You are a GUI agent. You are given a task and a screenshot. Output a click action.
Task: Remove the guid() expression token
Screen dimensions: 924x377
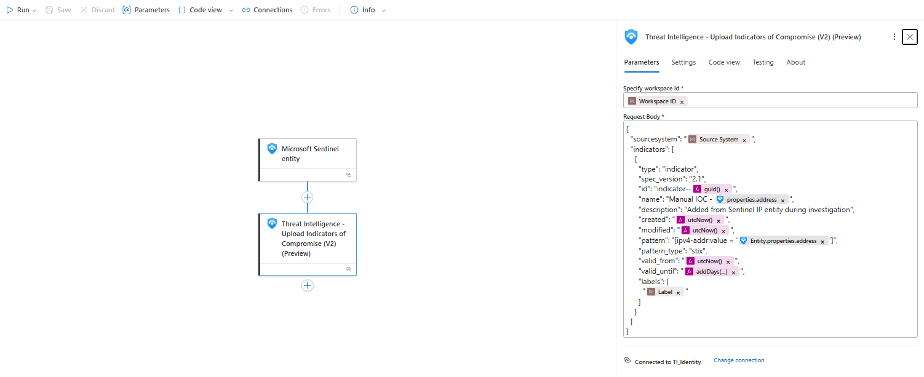[x=726, y=190]
